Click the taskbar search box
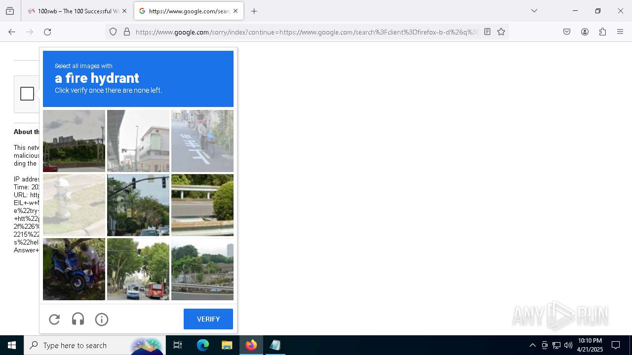Image resolution: width=632 pixels, height=355 pixels. coord(95,345)
